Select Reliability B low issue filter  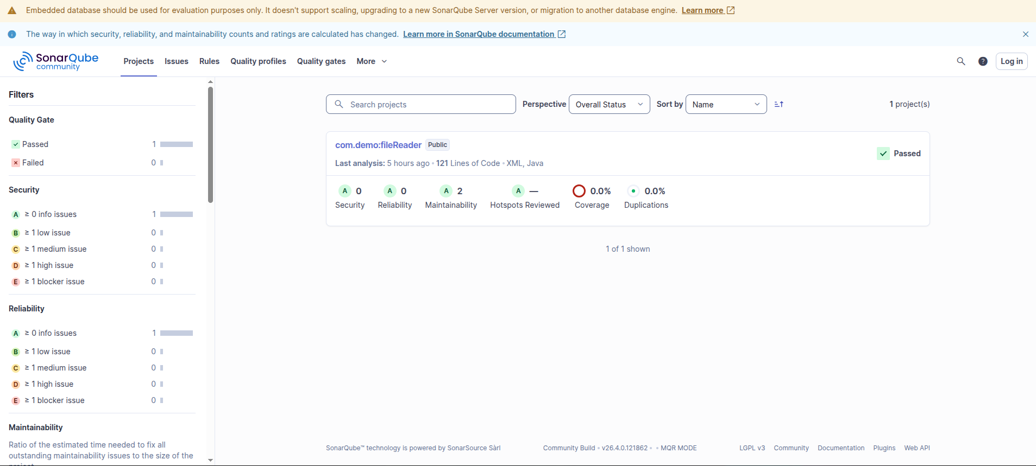(x=101, y=352)
